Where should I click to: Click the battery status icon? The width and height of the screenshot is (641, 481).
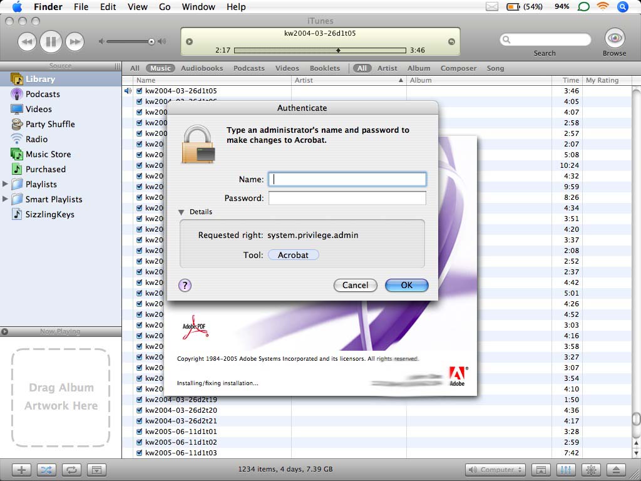tap(513, 6)
